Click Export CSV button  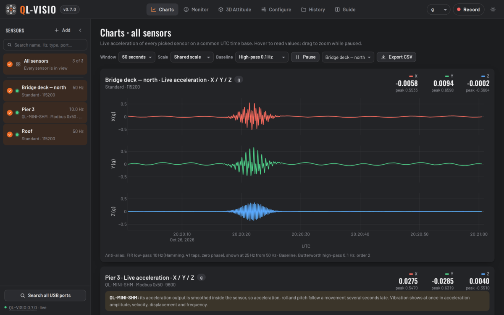[396, 57]
